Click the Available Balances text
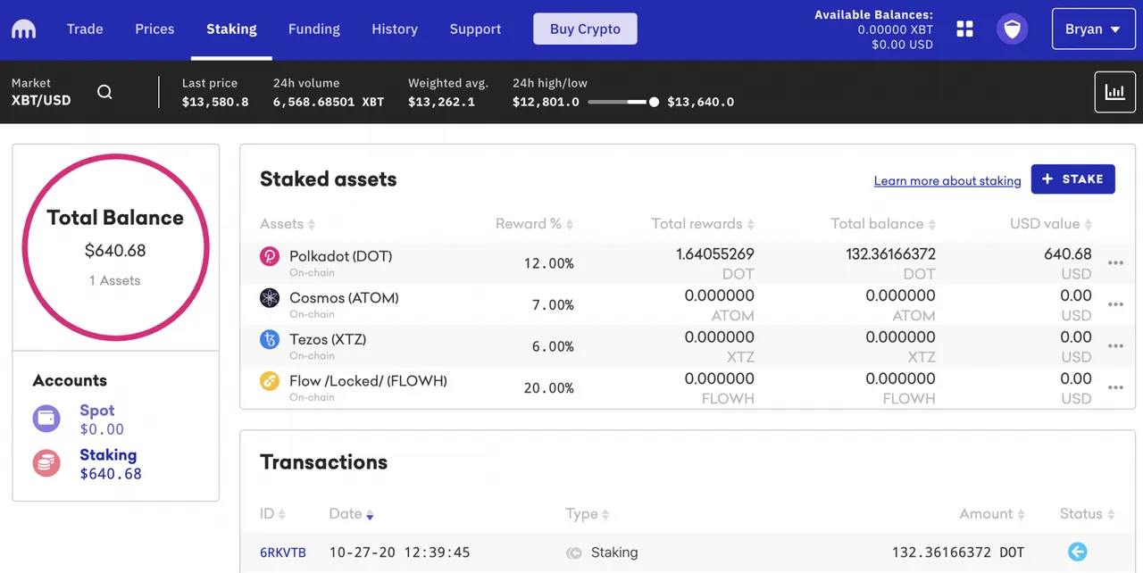The width and height of the screenshot is (1143, 573). [x=873, y=15]
